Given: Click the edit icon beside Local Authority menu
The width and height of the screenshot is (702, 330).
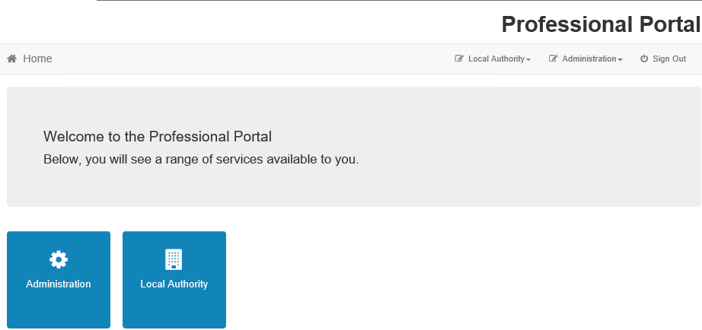Looking at the screenshot, I should 459,59.
